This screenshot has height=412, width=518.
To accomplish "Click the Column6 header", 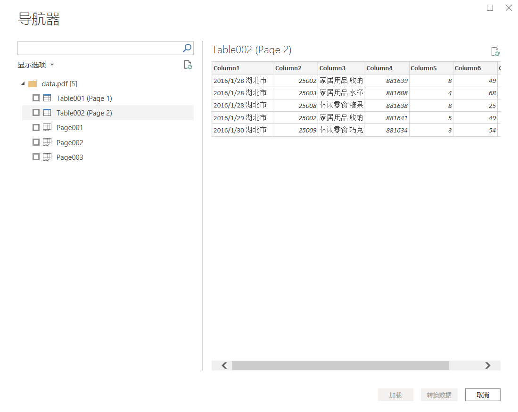I will click(x=475, y=68).
